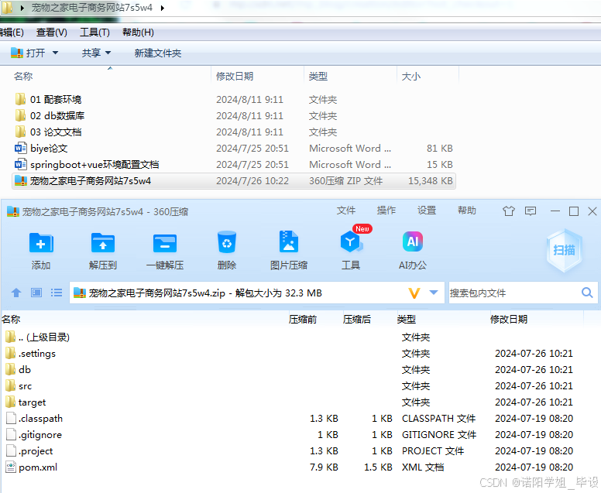Screen dimensions: 601x493
Task: Click the 7.9 KB size cell of pom.xml
Action: pyautogui.click(x=324, y=467)
